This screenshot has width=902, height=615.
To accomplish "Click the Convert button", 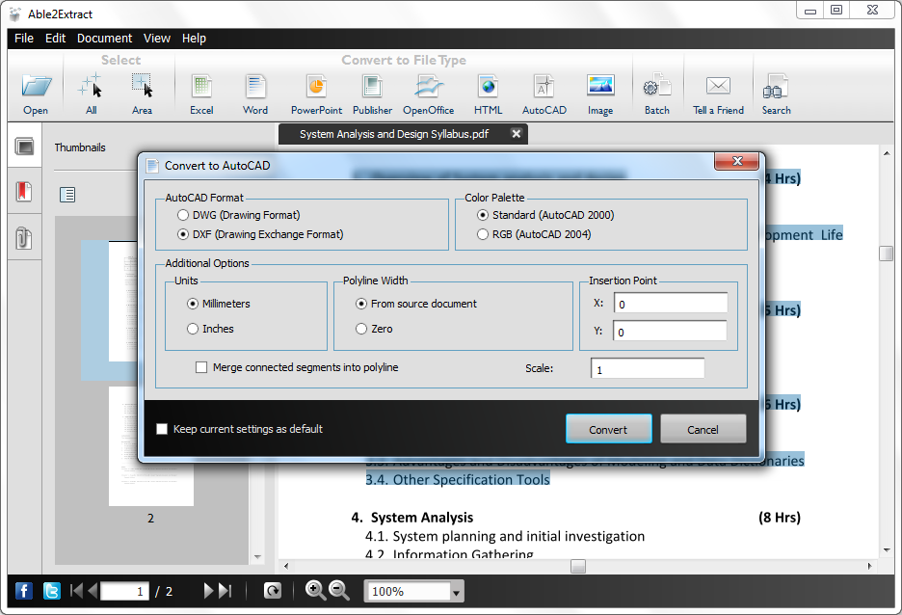I will click(x=609, y=429).
